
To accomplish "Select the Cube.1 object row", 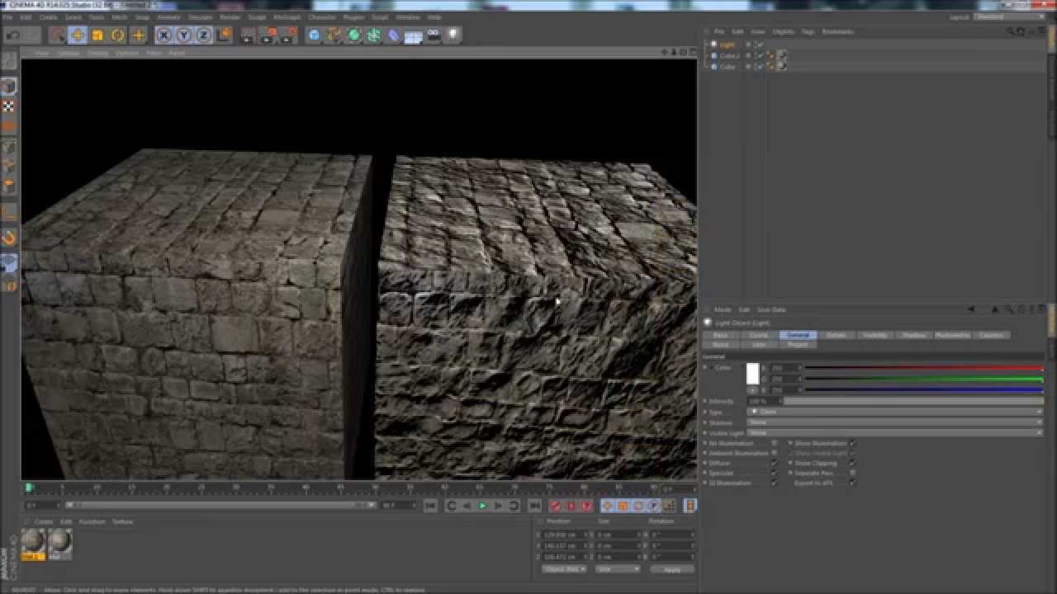I will pyautogui.click(x=729, y=55).
